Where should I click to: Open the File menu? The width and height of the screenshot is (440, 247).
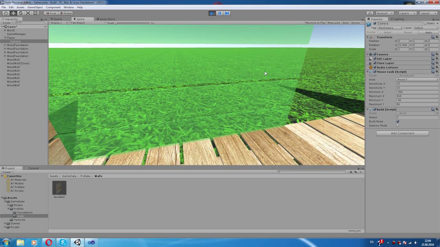[3, 7]
